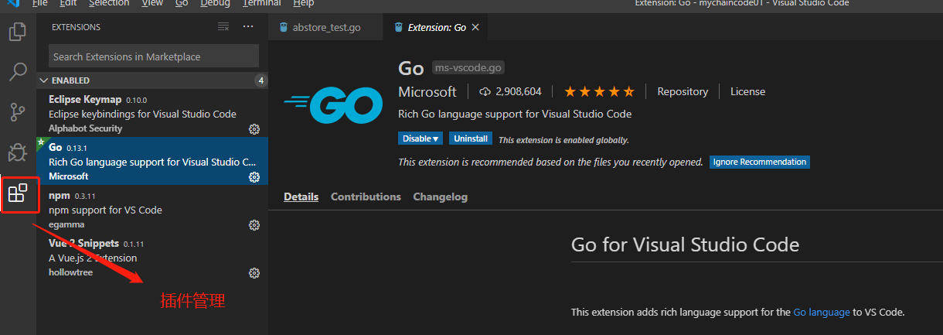Focus the Search Extensions in Marketplace field
The image size is (943, 335).
click(x=153, y=56)
